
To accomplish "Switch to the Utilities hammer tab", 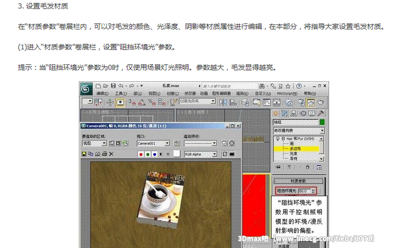I will tap(321, 113).
